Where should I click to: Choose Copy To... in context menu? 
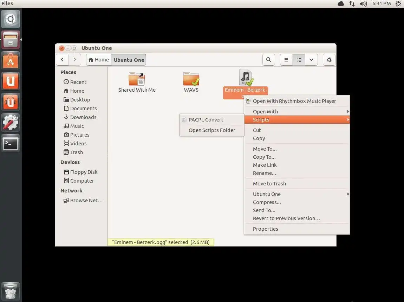coord(297,157)
